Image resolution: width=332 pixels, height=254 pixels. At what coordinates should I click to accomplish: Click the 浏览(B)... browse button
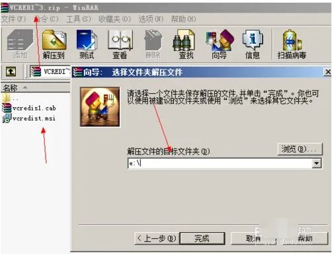300,149
